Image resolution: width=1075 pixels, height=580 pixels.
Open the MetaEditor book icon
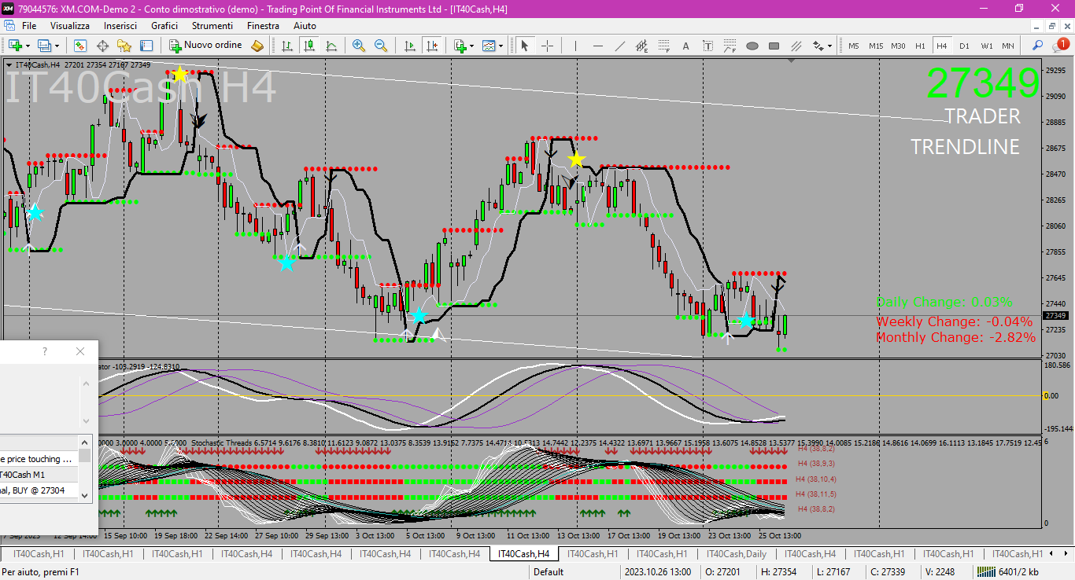tap(257, 46)
